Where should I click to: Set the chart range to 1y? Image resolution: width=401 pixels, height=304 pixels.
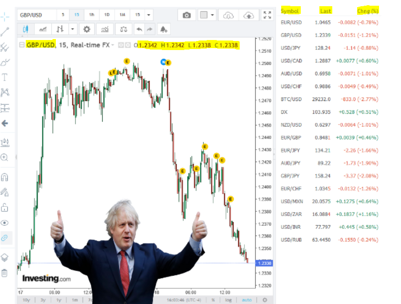coord(59,300)
